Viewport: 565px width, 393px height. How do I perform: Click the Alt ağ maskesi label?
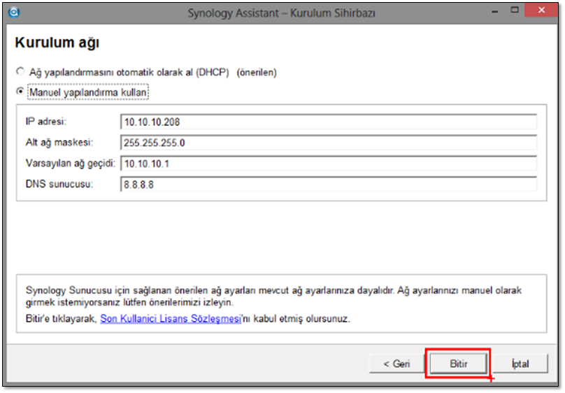tap(59, 143)
